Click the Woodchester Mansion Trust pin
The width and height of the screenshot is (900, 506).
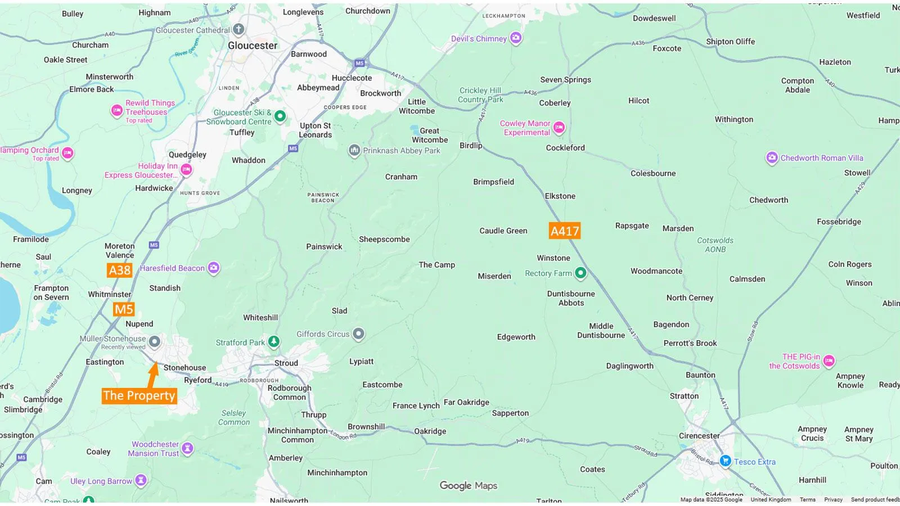point(188,449)
